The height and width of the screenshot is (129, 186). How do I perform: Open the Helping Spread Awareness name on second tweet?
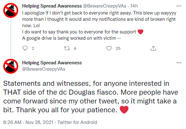click(52, 63)
